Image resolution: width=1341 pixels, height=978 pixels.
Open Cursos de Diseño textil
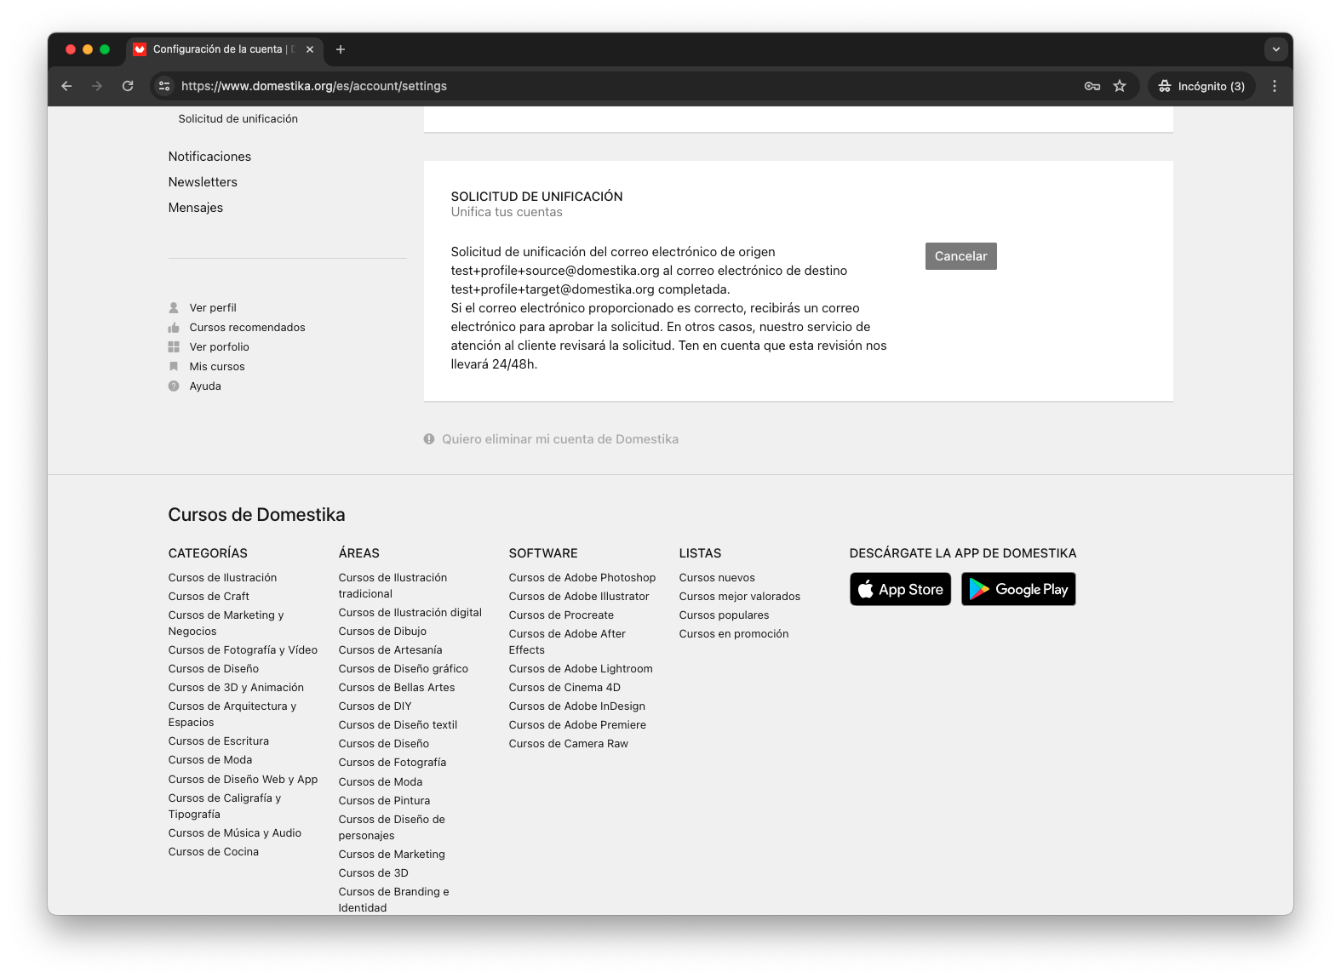pyautogui.click(x=398, y=725)
